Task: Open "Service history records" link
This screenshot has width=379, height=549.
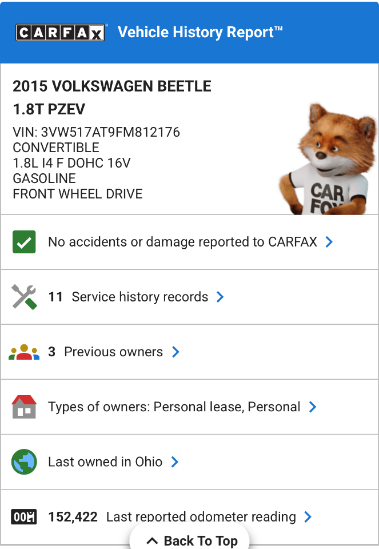Action: click(x=139, y=297)
